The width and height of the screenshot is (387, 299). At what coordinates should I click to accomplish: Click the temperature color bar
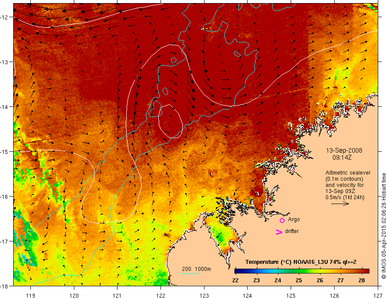coord(302,271)
